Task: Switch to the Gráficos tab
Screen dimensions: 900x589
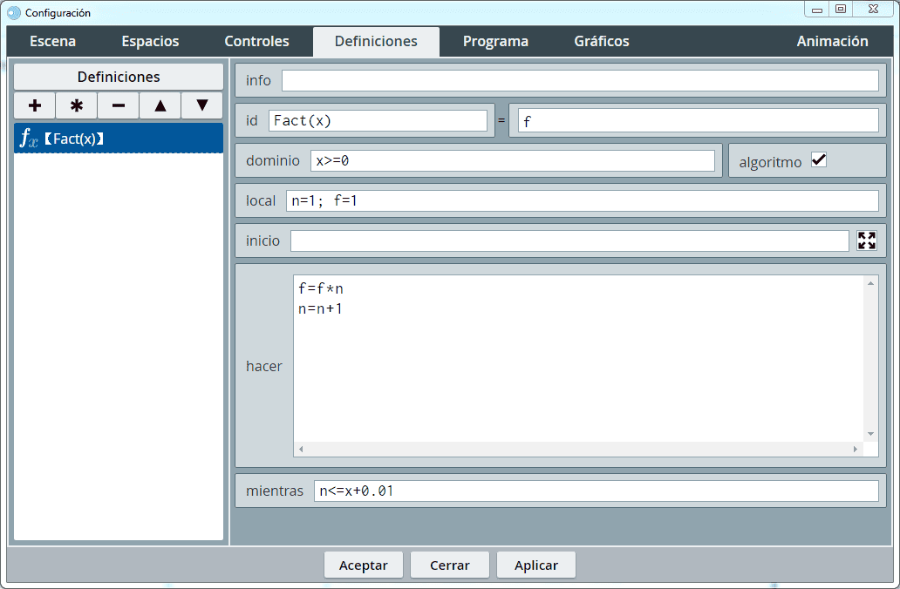Action: pyautogui.click(x=601, y=41)
